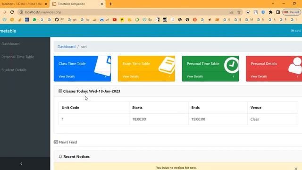
Task: Click the clipboard icon on Class Time Table
Action: (103, 66)
